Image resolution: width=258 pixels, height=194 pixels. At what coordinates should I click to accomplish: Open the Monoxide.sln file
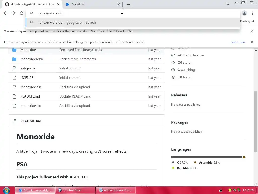(x=30, y=87)
